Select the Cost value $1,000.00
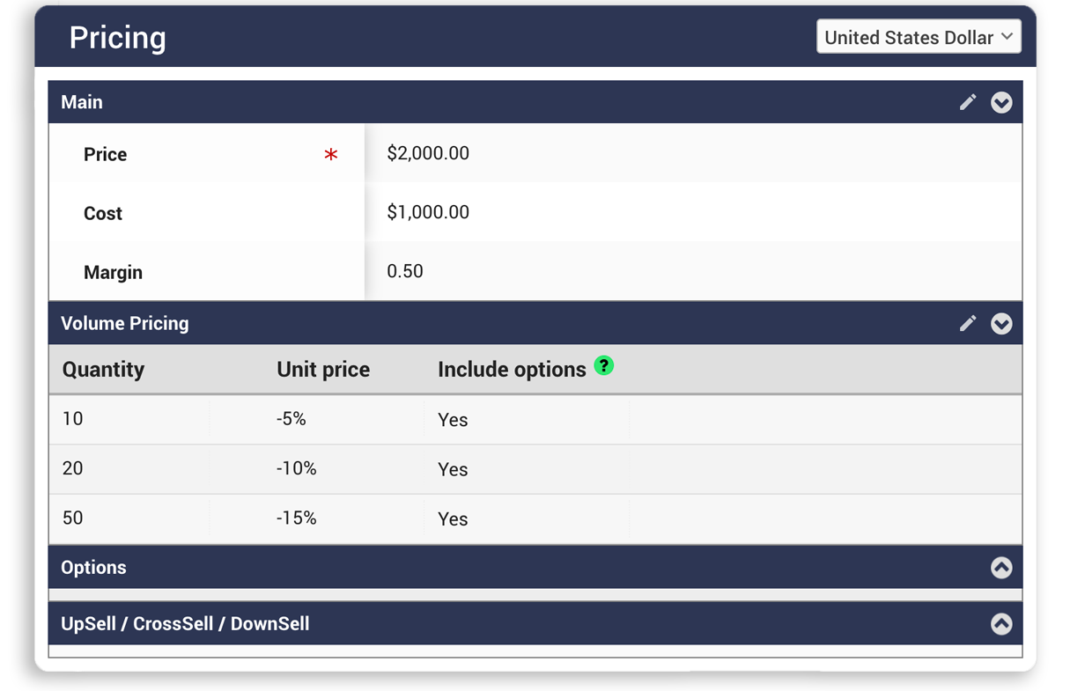 pyautogui.click(x=428, y=211)
